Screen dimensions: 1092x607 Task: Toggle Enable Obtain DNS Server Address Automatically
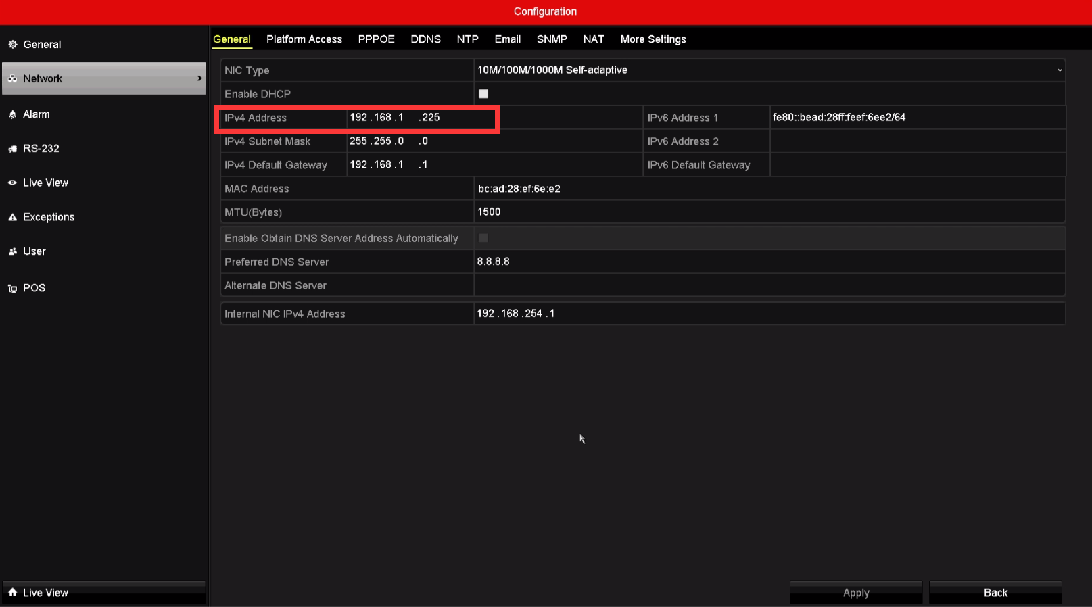(483, 238)
